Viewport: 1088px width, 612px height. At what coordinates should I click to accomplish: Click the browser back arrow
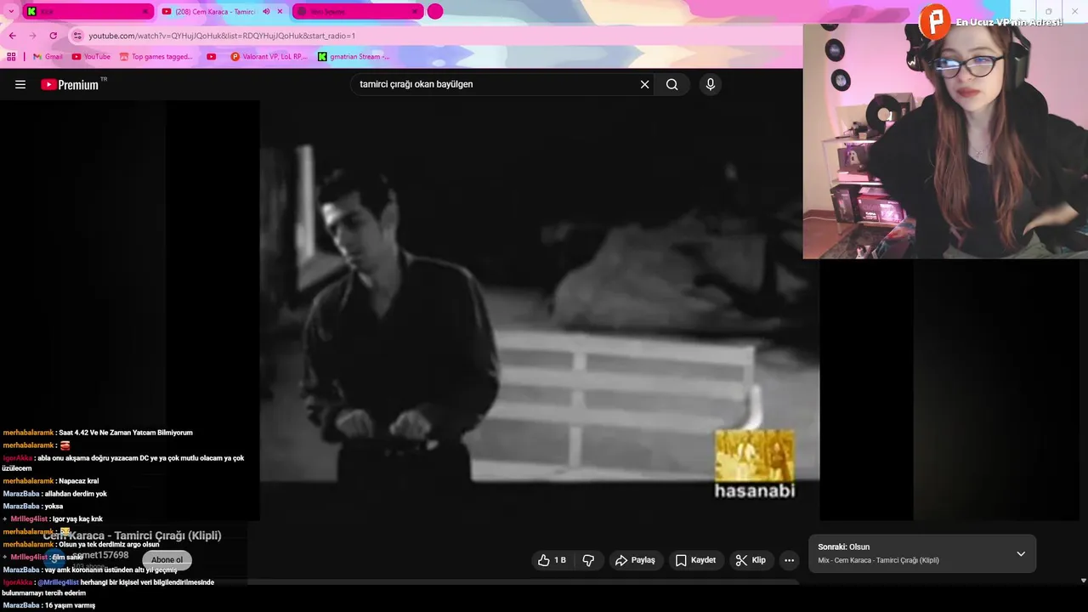[12, 36]
